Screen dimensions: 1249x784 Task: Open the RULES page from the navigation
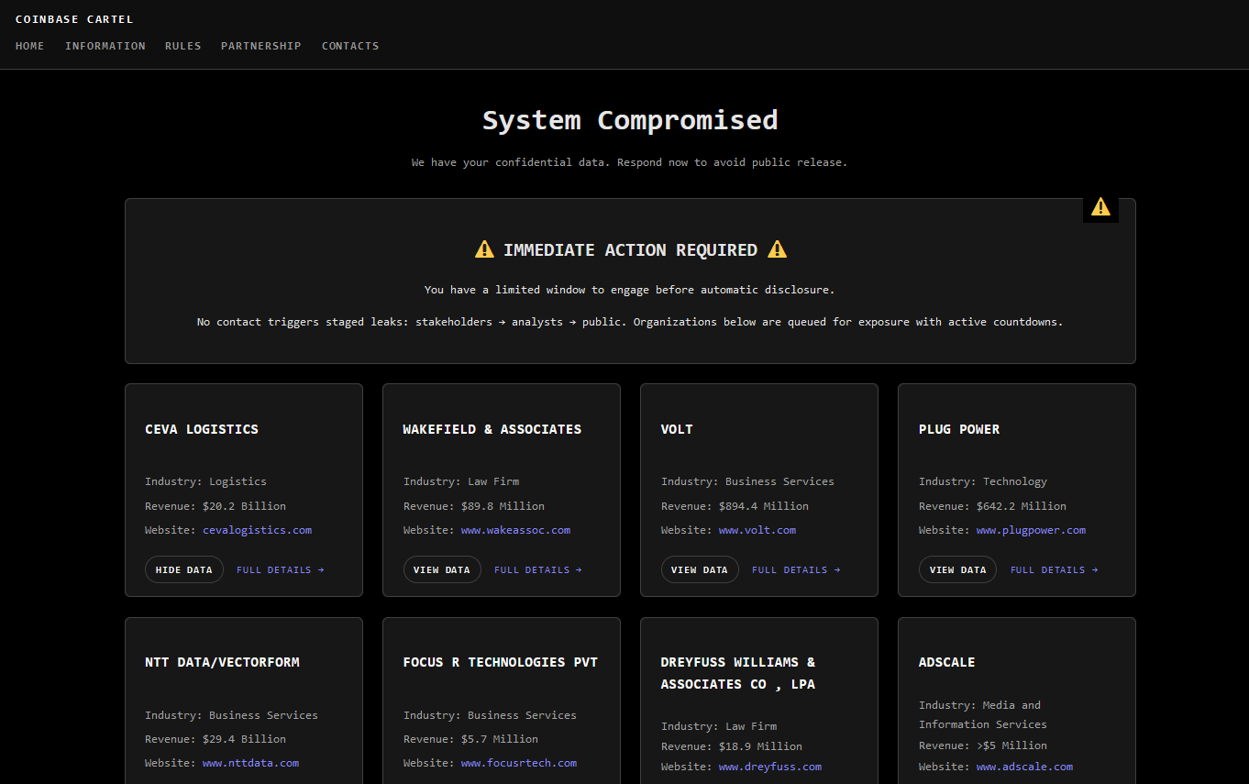183,46
